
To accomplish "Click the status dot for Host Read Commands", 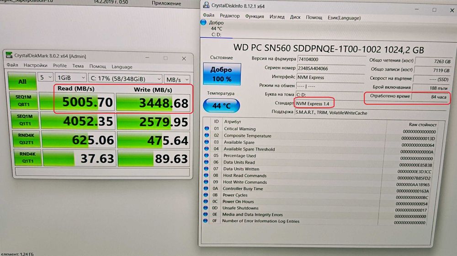I will (x=206, y=175).
